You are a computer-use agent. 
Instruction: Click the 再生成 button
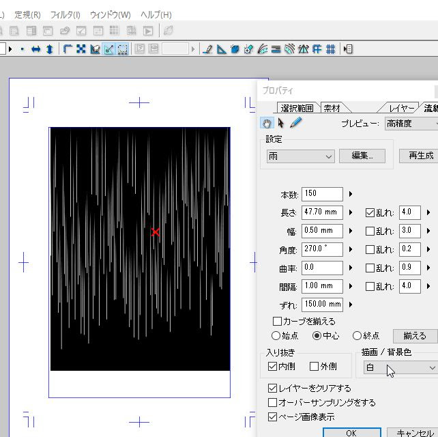[418, 156]
